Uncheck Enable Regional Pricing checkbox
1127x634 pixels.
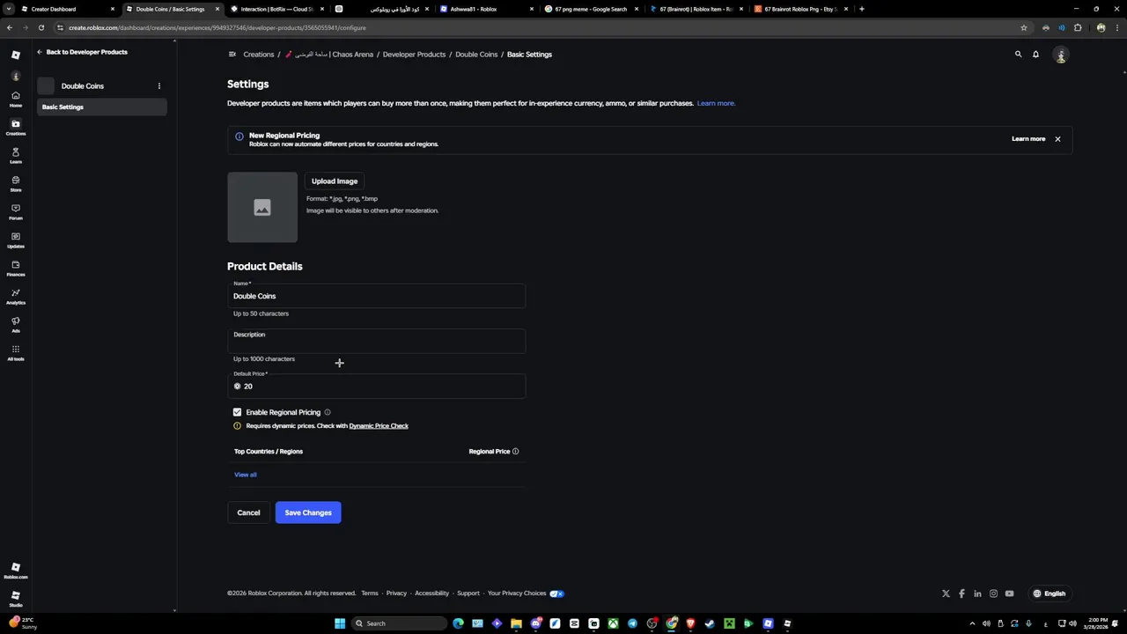pyautogui.click(x=237, y=412)
